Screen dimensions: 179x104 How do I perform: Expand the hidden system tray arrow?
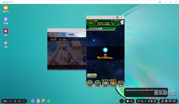pos(155,101)
